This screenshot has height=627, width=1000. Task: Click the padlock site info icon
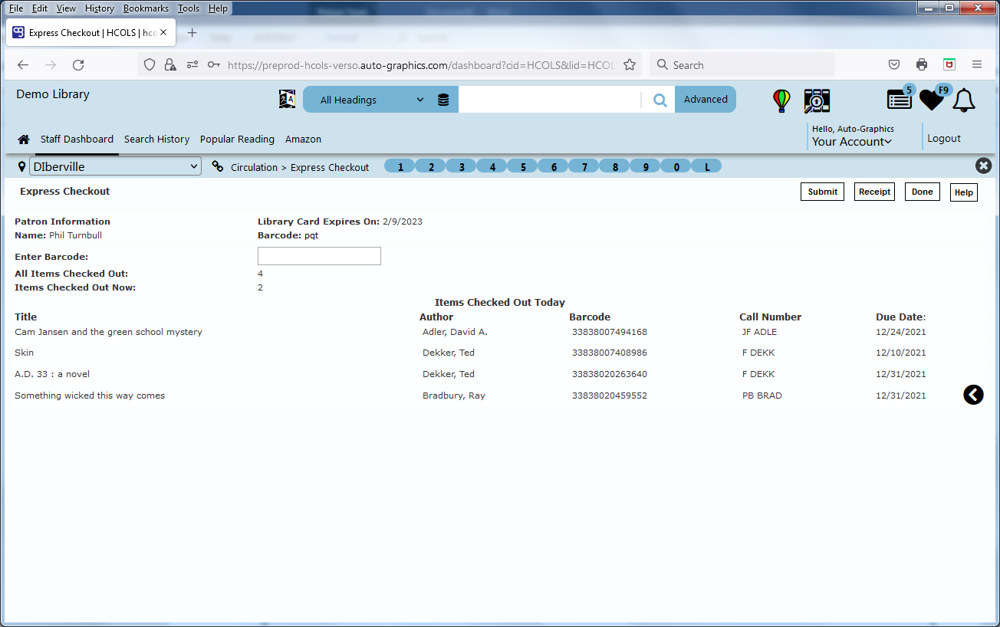tap(170, 65)
